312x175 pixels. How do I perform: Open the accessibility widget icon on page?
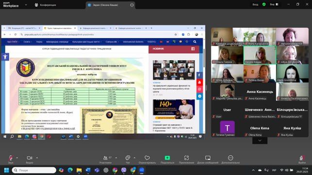5,57
